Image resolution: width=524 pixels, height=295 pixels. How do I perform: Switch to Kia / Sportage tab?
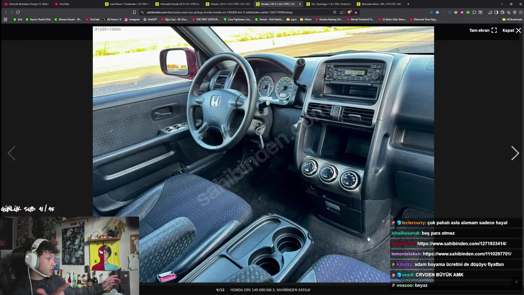click(329, 4)
